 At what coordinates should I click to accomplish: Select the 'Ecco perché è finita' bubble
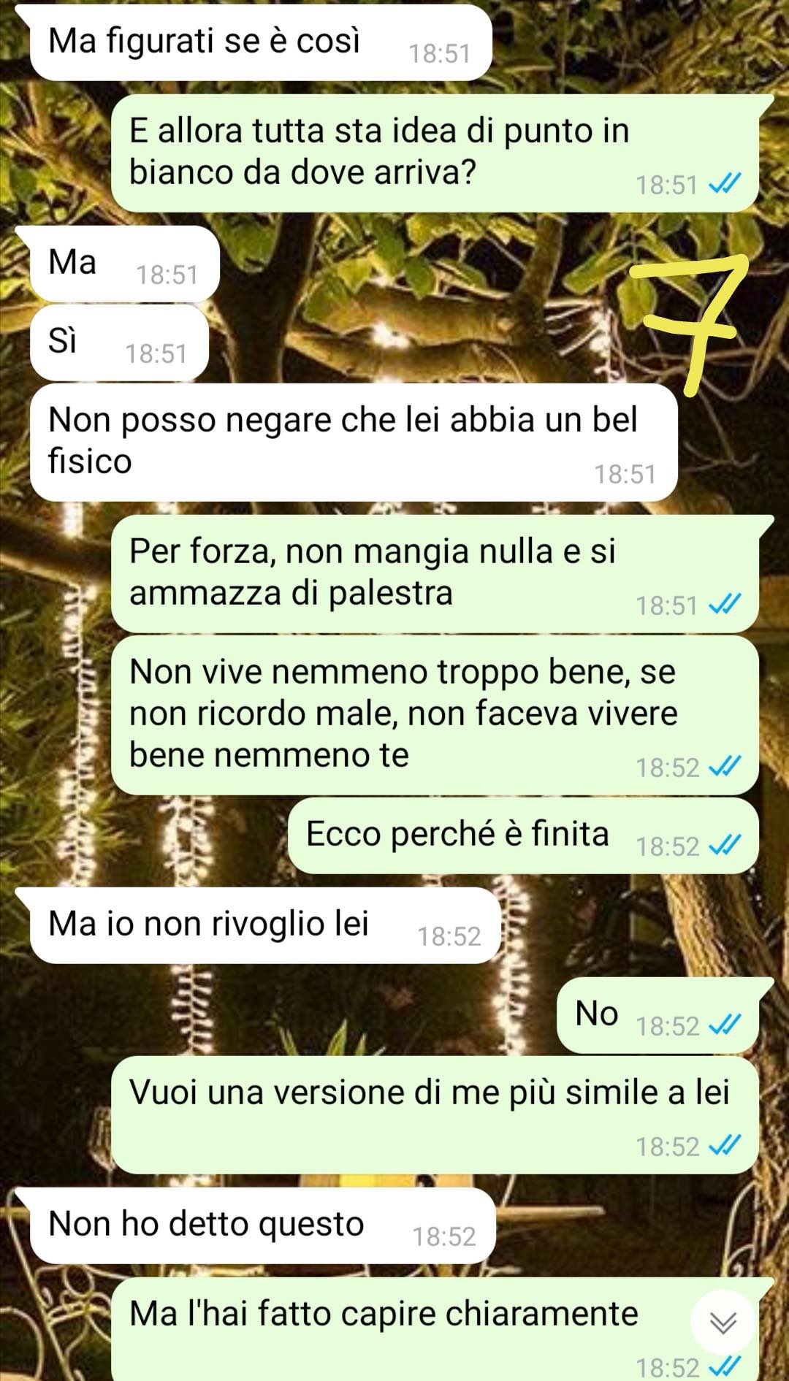click(x=524, y=835)
